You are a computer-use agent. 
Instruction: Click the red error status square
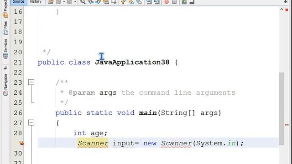pyautogui.click(x=287, y=10)
